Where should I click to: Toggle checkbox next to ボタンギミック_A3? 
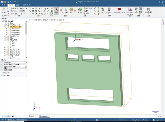click(x=6, y=53)
